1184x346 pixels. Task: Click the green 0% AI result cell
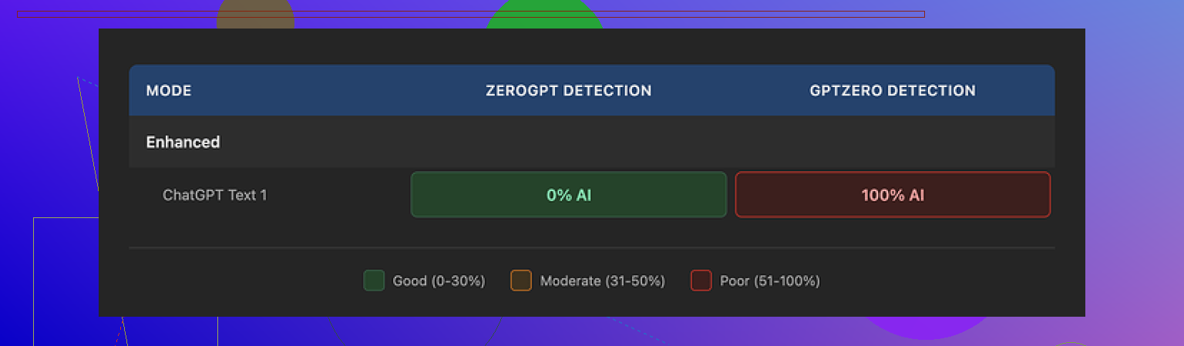coord(568,195)
